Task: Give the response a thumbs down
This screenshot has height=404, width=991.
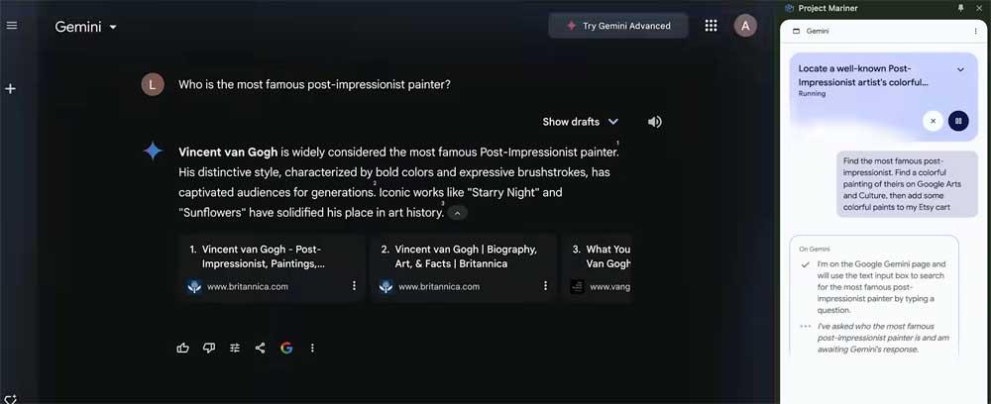Action: tap(208, 348)
